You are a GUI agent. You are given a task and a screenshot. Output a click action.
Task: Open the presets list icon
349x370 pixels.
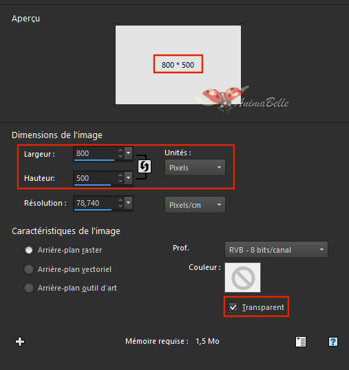pos(301,342)
